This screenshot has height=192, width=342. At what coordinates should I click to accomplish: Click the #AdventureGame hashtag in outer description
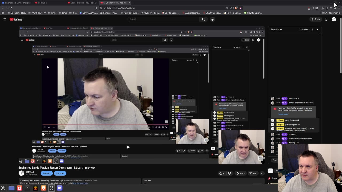90,181
